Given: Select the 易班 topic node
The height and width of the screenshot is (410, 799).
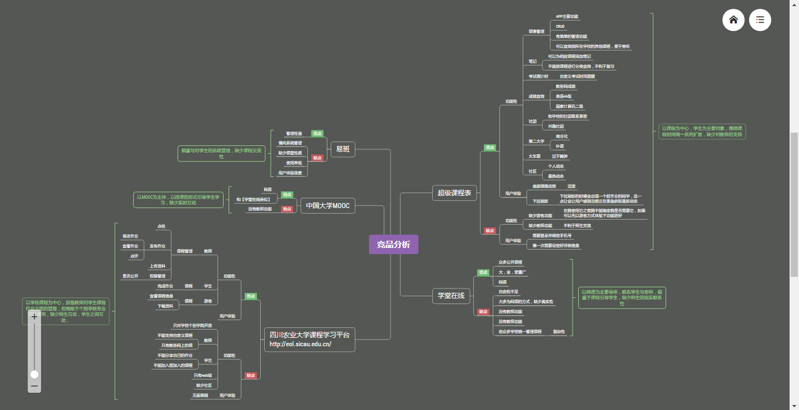Looking at the screenshot, I should pos(342,149).
